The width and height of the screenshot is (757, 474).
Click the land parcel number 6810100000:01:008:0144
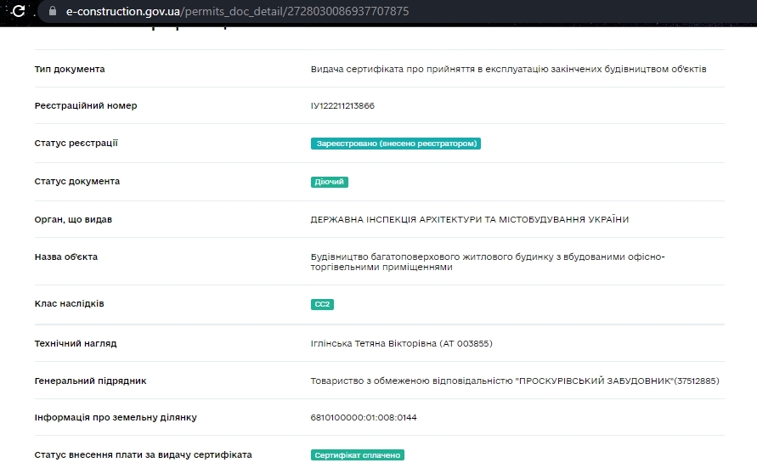[364, 418]
